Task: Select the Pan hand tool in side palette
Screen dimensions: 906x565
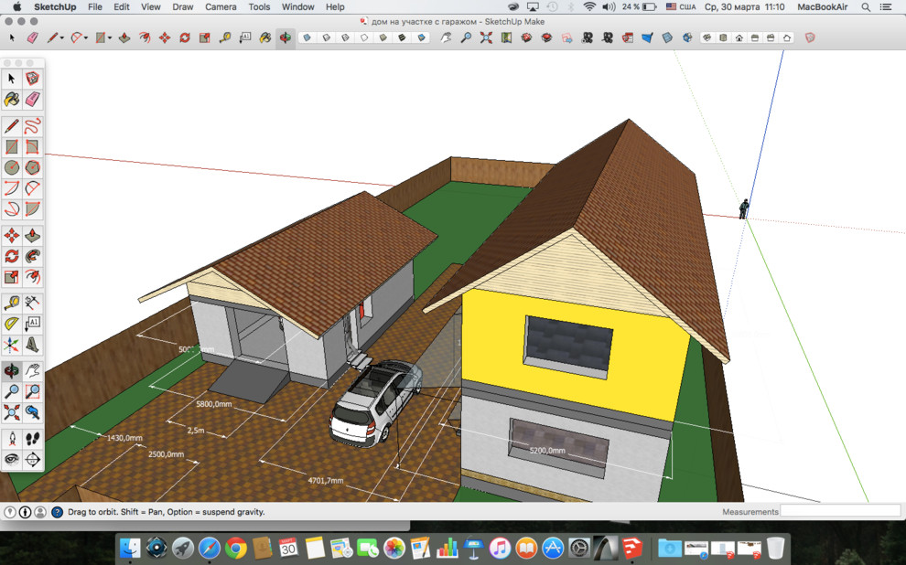Action: (x=33, y=370)
